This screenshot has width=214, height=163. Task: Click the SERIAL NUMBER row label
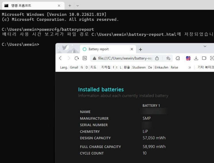[x=94, y=125]
